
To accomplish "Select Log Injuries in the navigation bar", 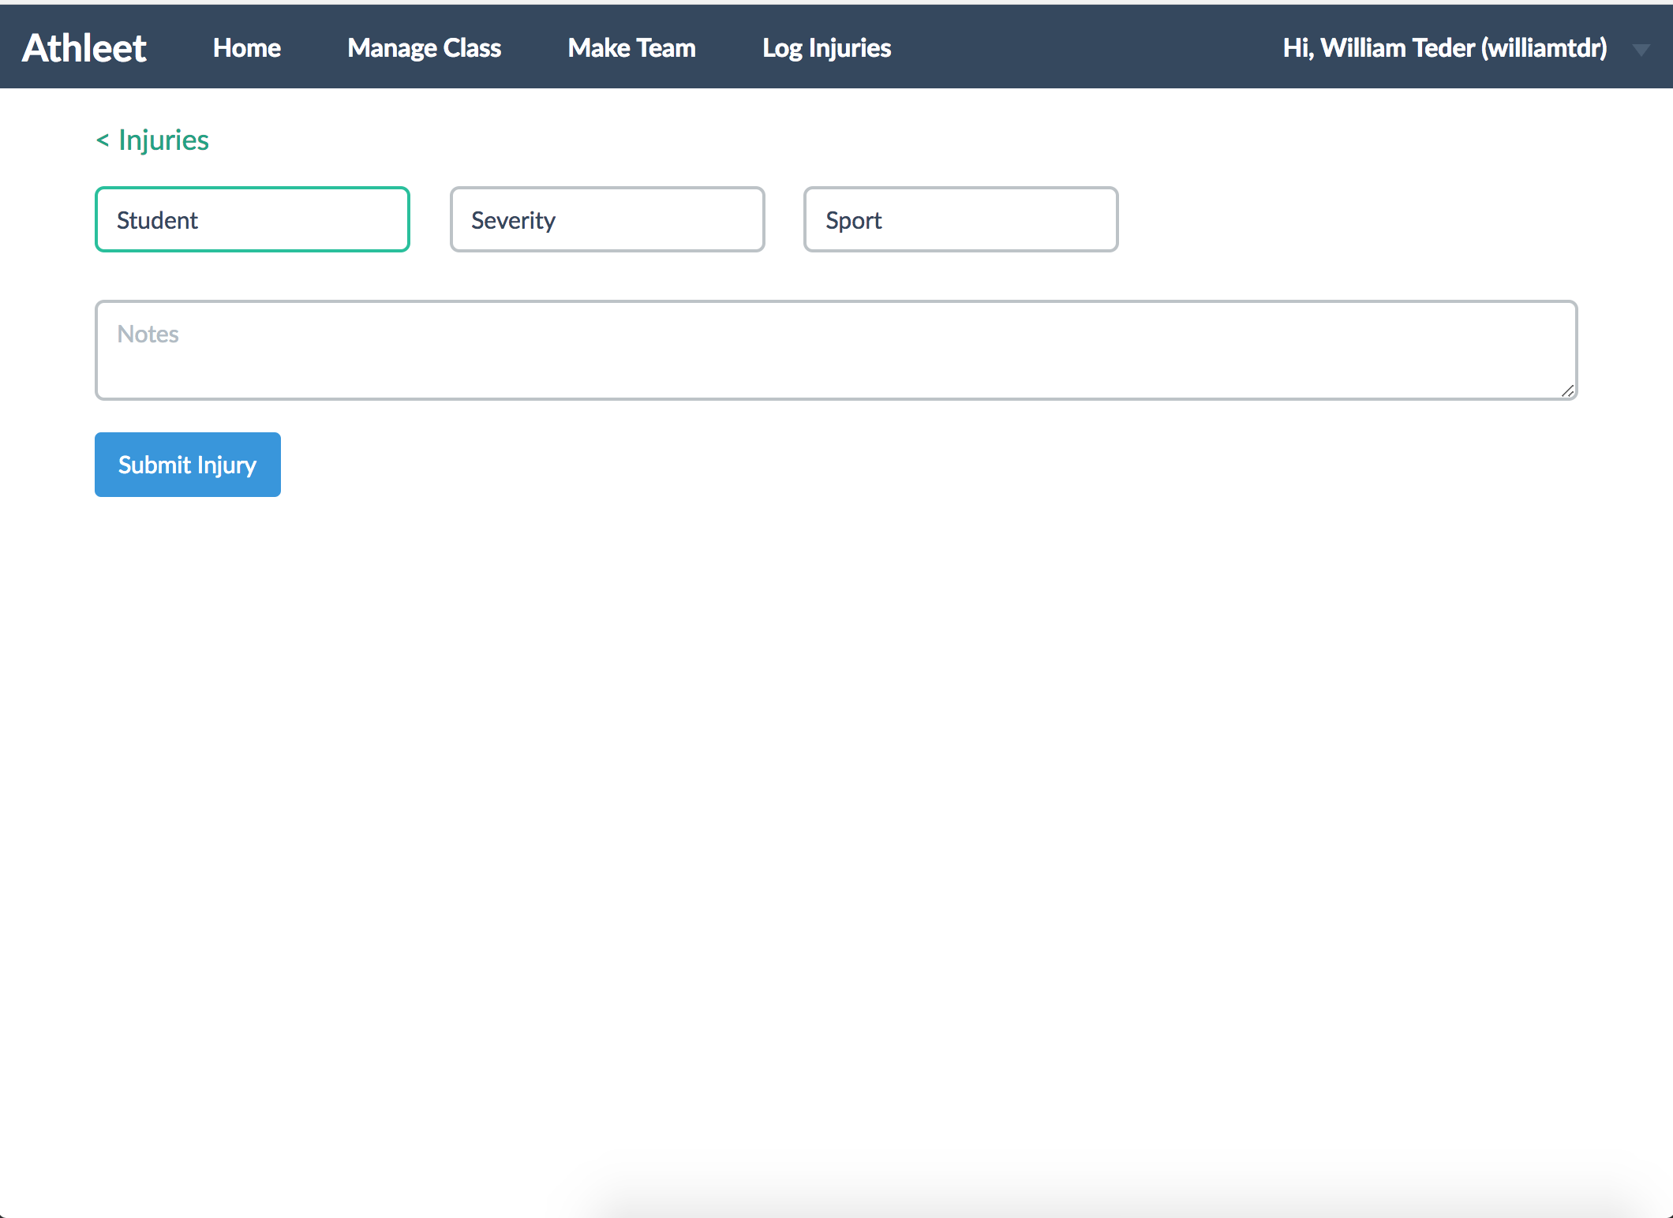I will 826,48.
